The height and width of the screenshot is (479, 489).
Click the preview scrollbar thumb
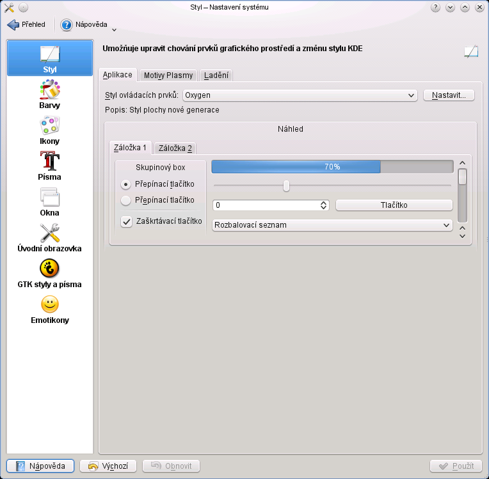coord(462,177)
